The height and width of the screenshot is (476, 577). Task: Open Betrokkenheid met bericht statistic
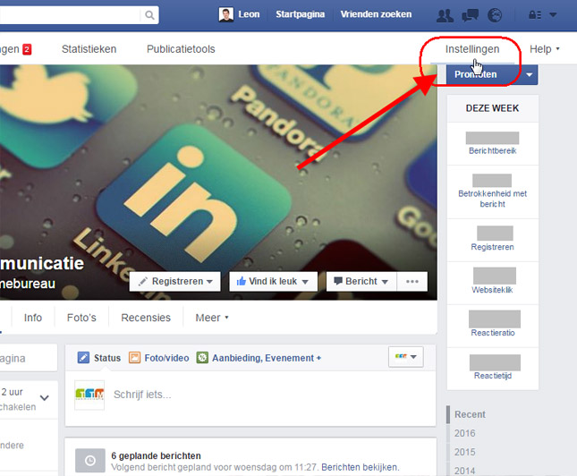(492, 199)
